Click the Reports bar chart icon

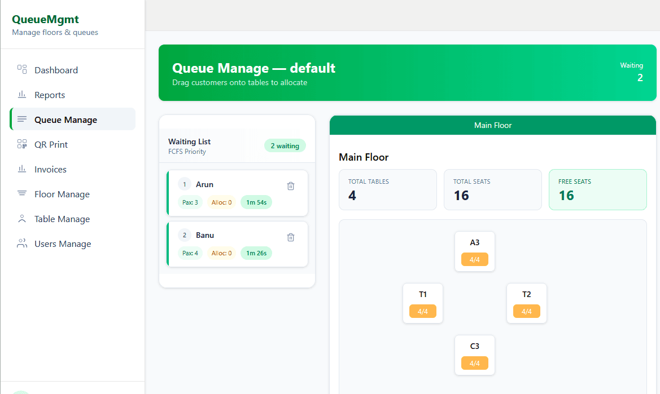22,95
